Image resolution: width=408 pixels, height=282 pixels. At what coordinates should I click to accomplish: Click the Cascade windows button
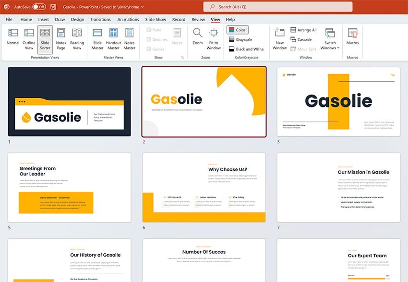[300, 39]
